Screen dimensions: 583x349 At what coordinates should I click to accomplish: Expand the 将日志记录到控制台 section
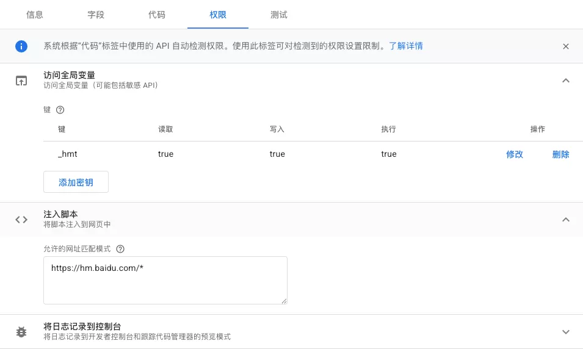point(566,332)
